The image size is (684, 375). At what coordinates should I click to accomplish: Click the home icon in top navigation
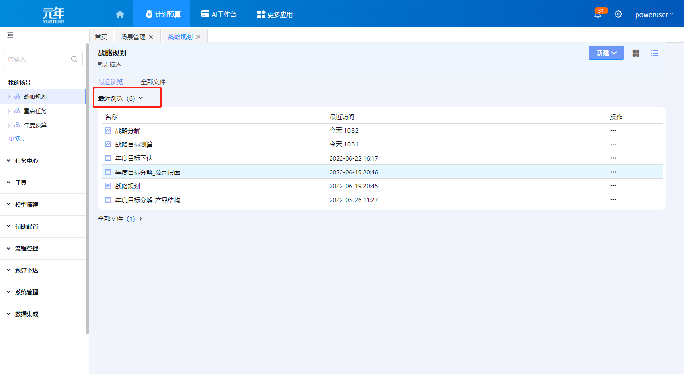click(120, 14)
